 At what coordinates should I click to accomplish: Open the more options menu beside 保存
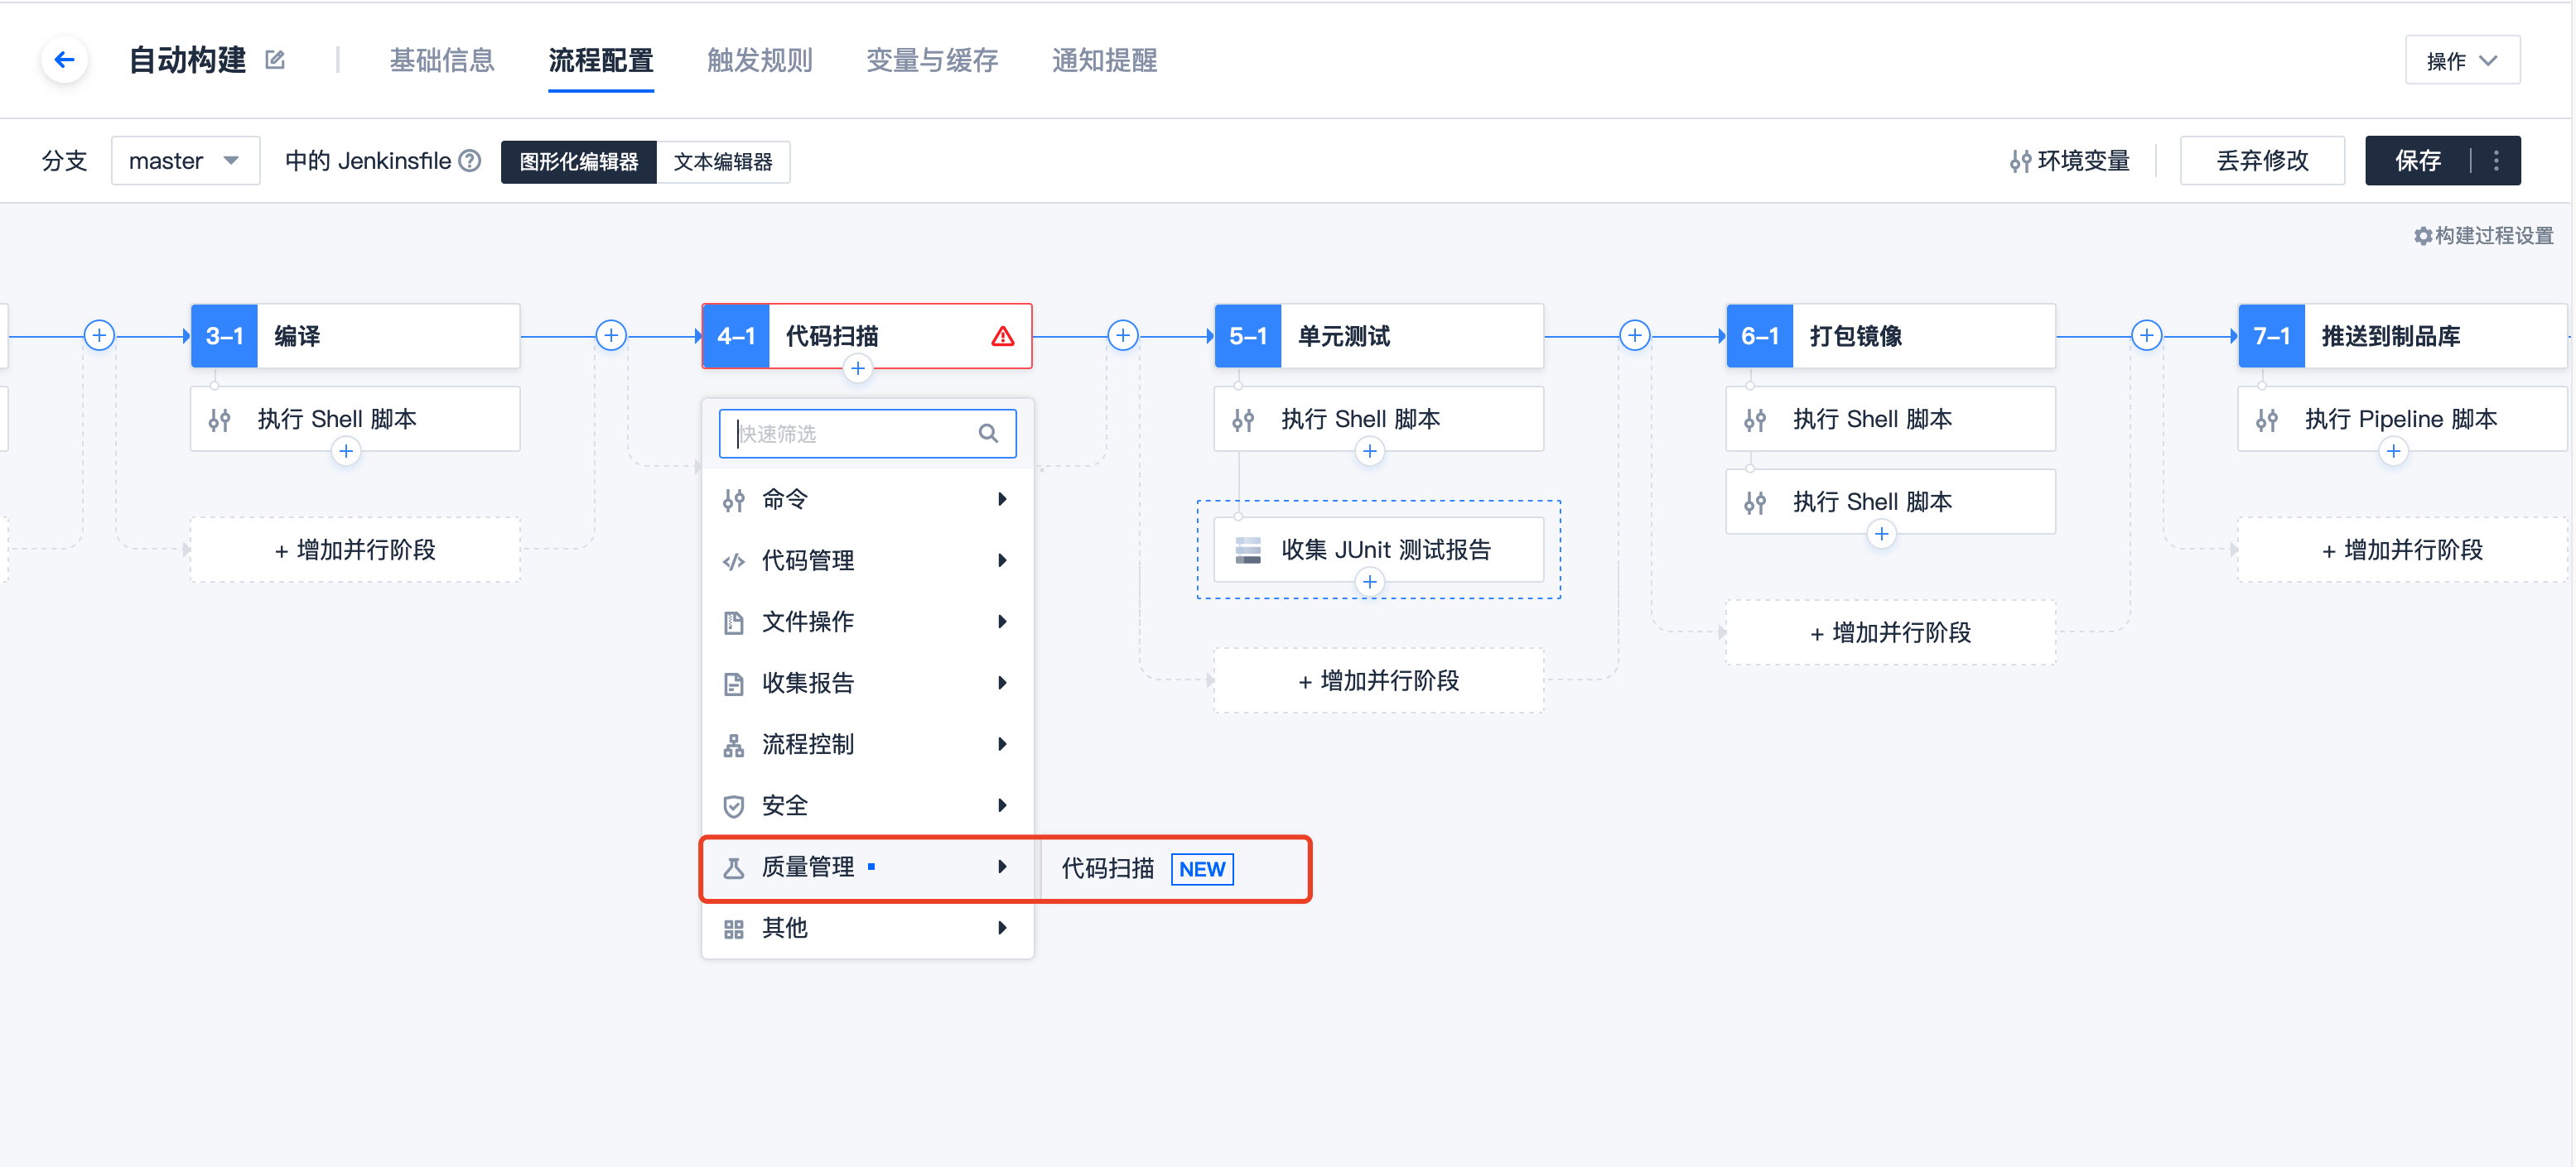[2496, 161]
